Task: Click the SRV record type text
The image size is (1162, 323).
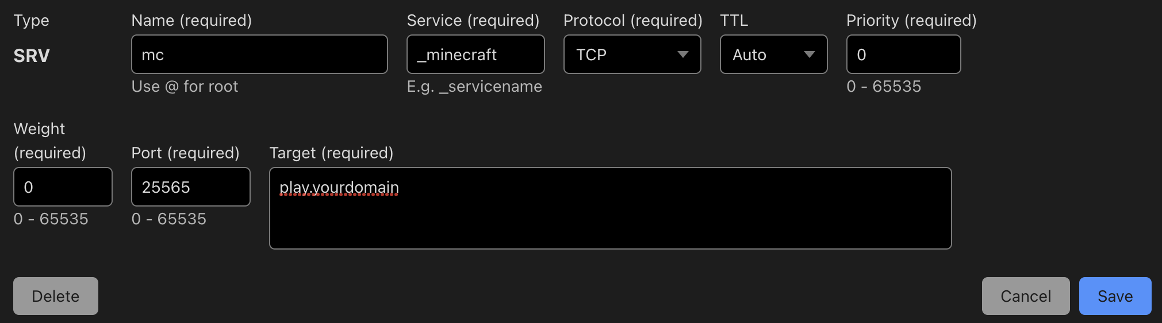Action: pos(32,56)
